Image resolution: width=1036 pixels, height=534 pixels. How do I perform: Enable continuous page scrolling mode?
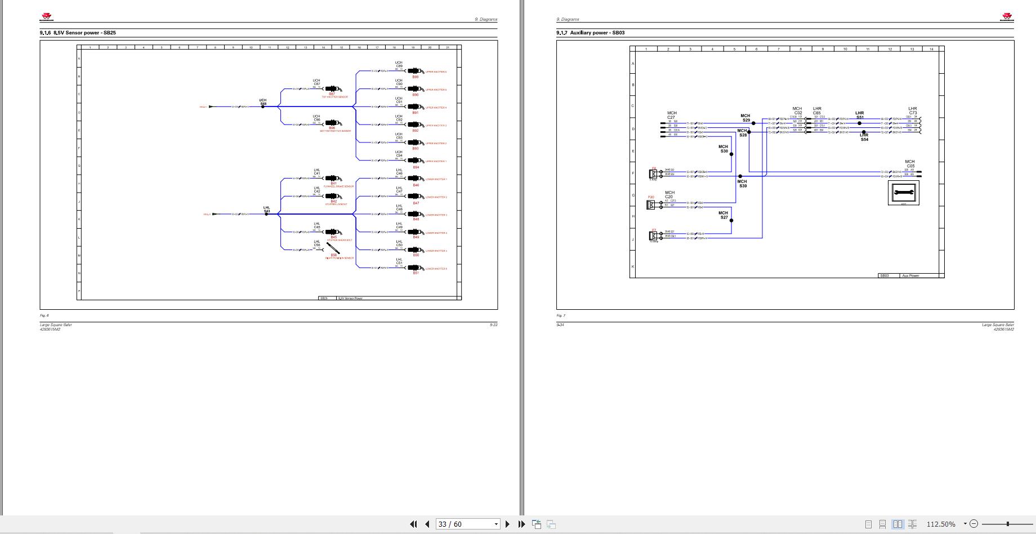click(883, 524)
